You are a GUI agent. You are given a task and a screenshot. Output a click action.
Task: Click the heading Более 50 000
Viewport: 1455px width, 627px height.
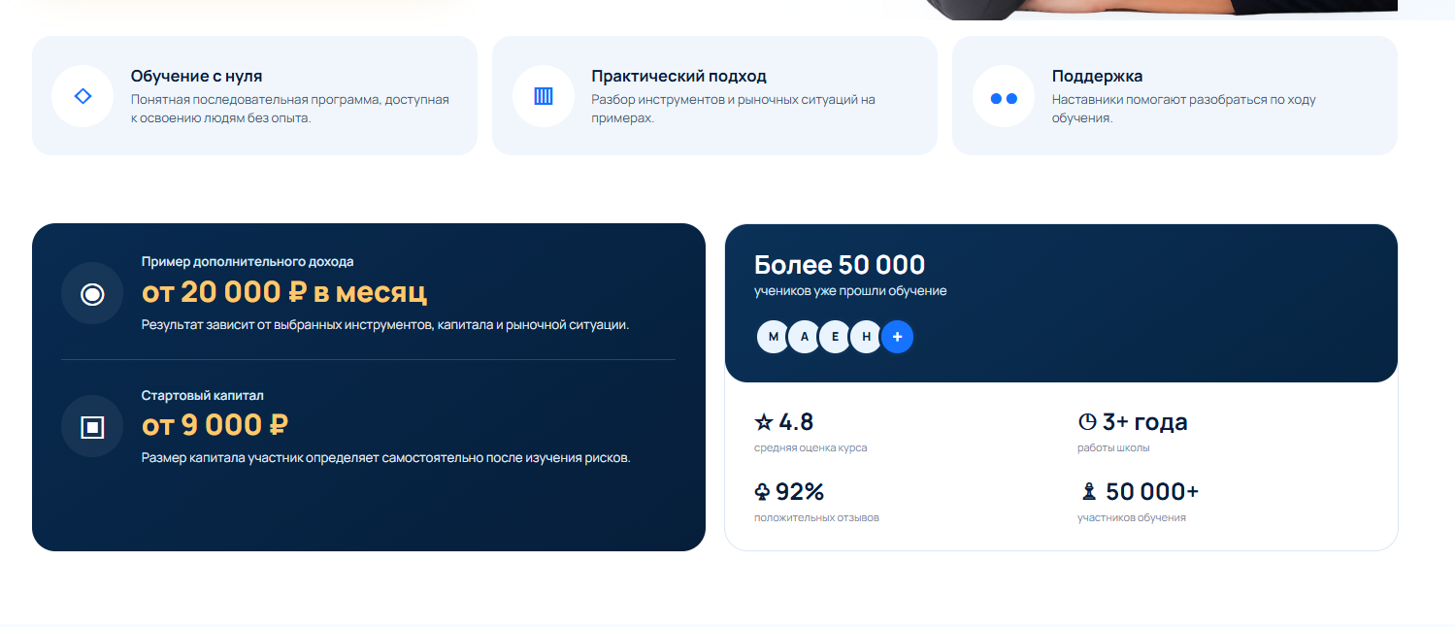pos(840,265)
